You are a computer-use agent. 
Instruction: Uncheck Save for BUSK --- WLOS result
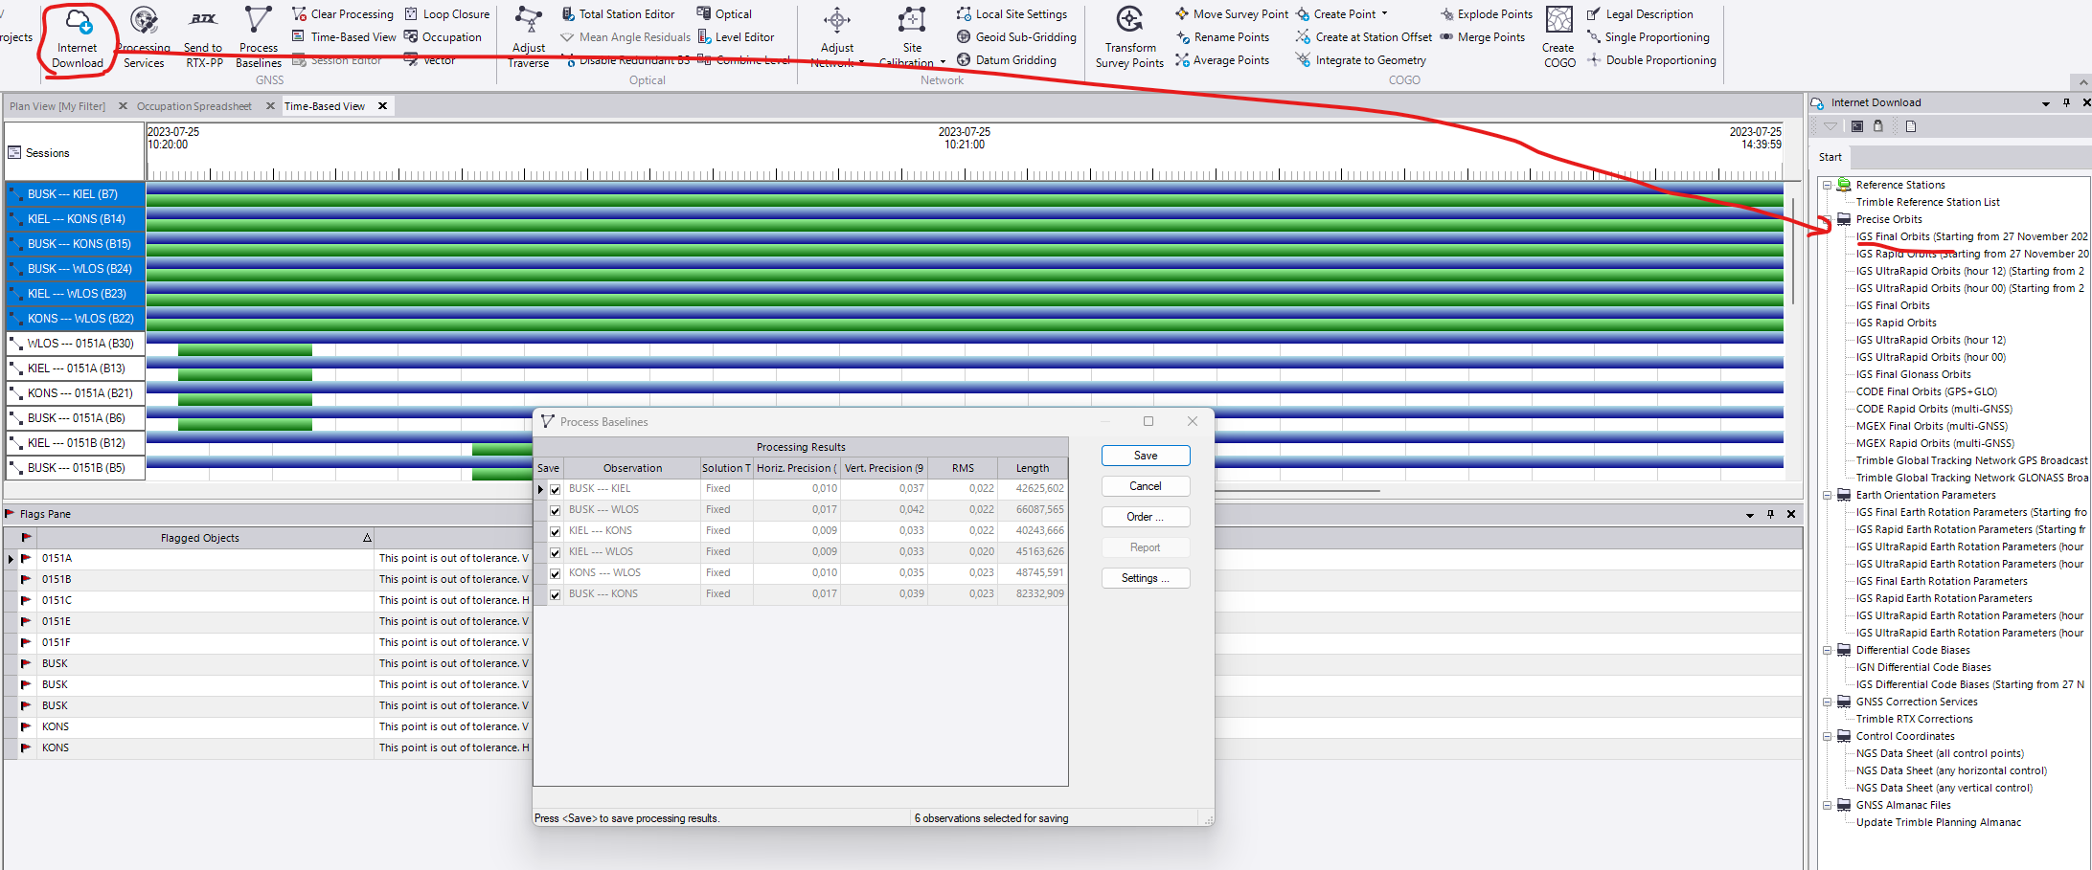click(555, 510)
